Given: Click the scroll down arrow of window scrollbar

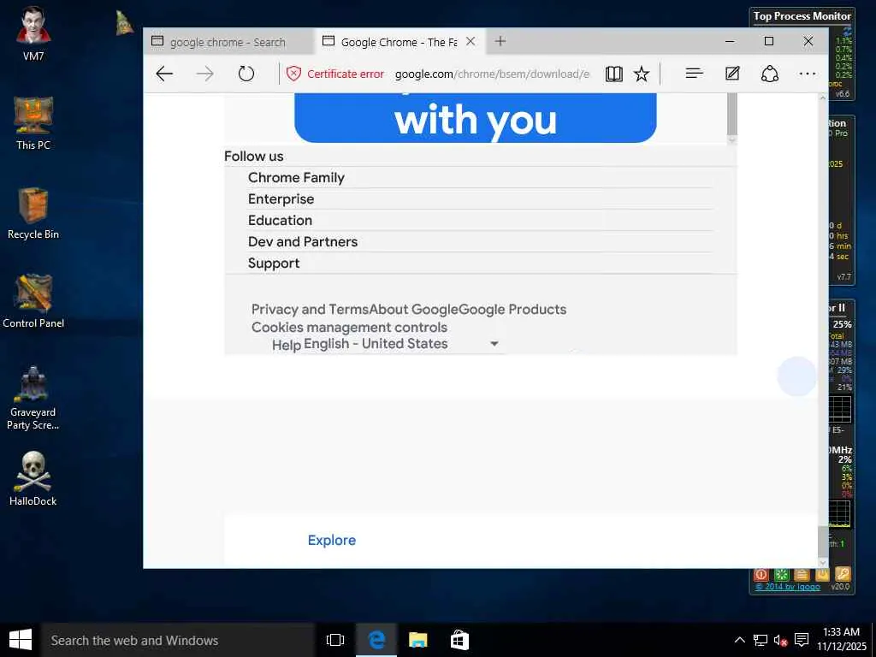Looking at the screenshot, I should 823,563.
